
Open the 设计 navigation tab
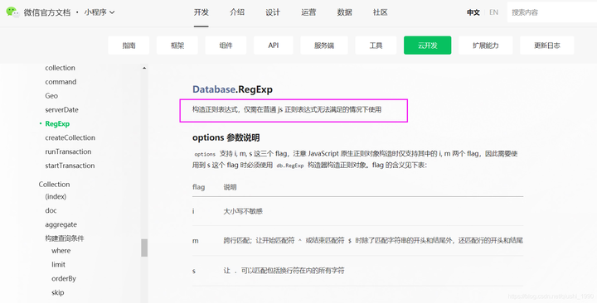[273, 12]
